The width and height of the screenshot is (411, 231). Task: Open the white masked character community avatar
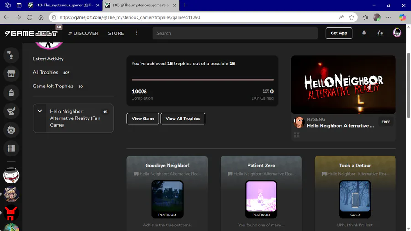[11, 175]
